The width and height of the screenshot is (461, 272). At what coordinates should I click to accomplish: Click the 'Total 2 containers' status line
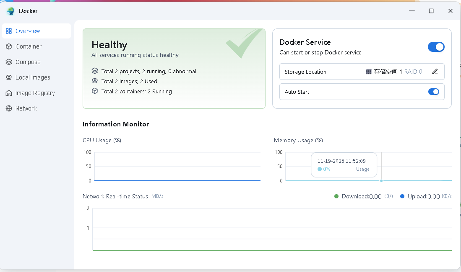tap(136, 91)
